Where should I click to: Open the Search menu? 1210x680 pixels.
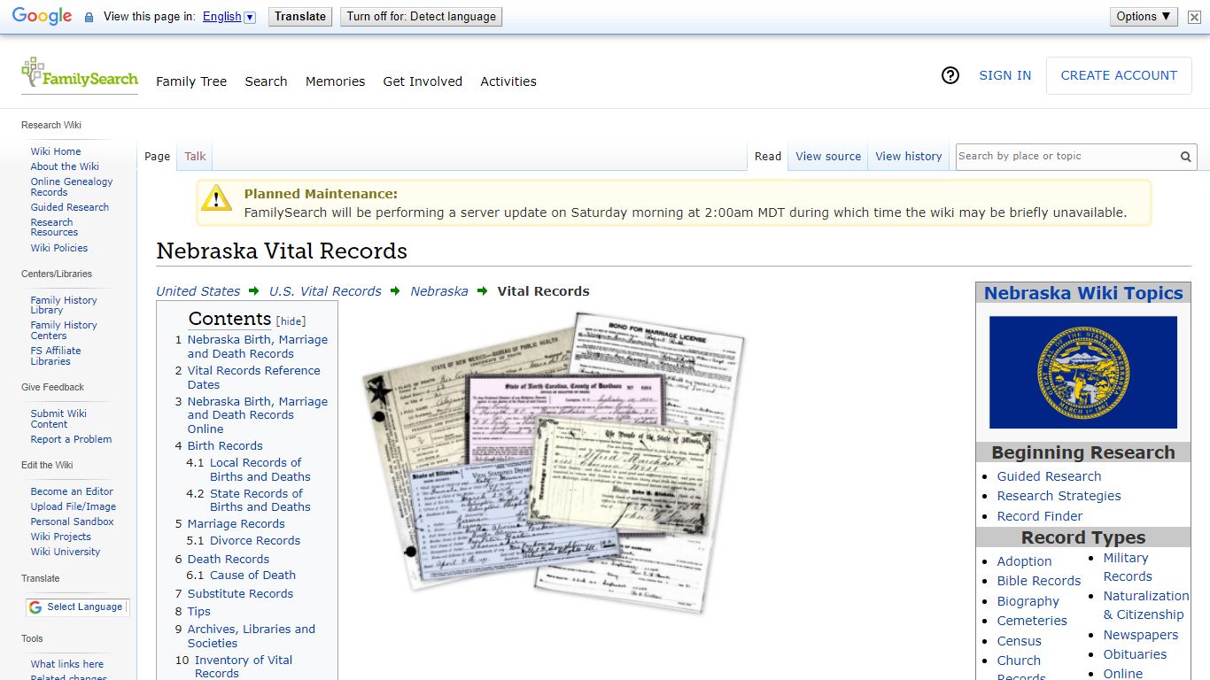(266, 81)
